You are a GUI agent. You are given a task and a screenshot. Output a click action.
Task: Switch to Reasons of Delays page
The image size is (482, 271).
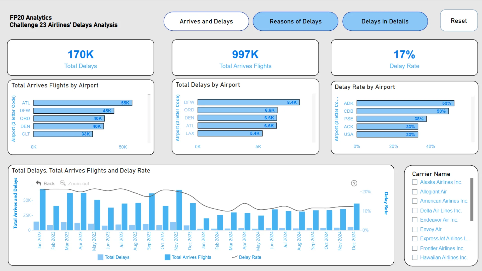(295, 21)
